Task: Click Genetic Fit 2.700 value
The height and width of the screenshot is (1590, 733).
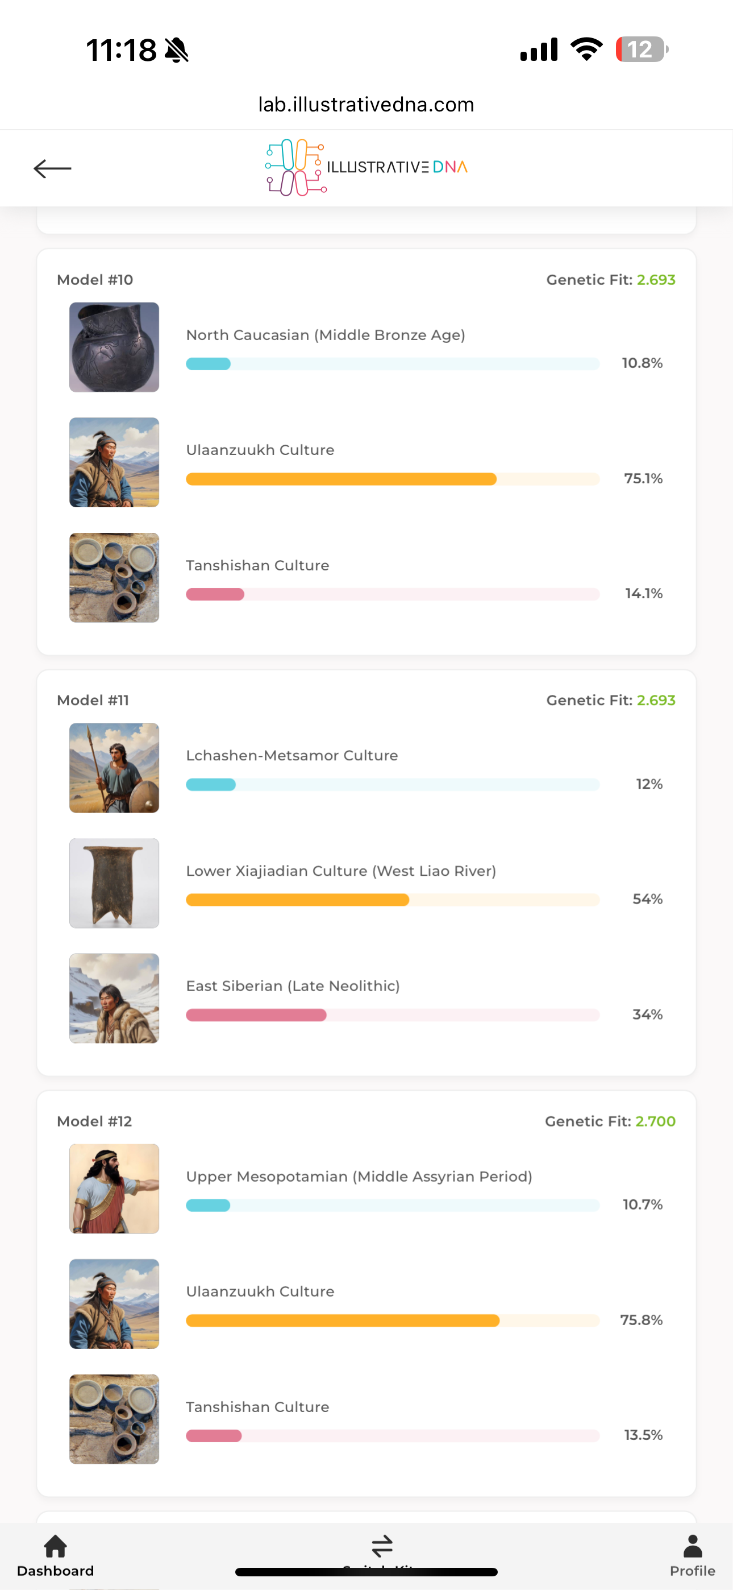Action: click(655, 1121)
